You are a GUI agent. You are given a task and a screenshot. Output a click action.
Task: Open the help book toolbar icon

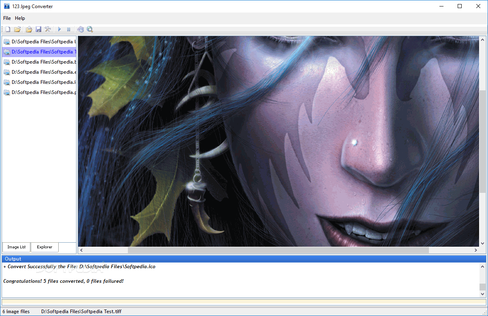point(81,29)
